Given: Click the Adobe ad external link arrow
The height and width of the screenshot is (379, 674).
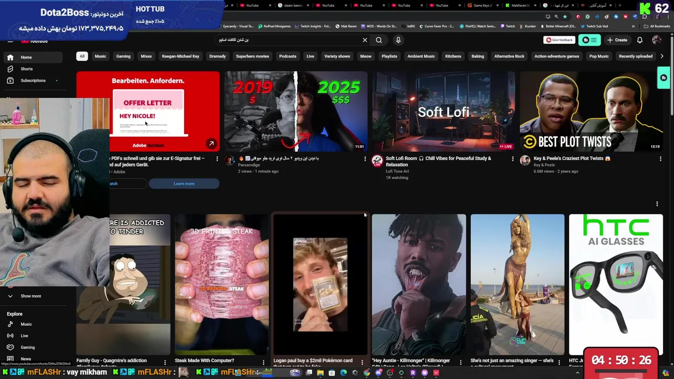Looking at the screenshot, I should [211, 144].
